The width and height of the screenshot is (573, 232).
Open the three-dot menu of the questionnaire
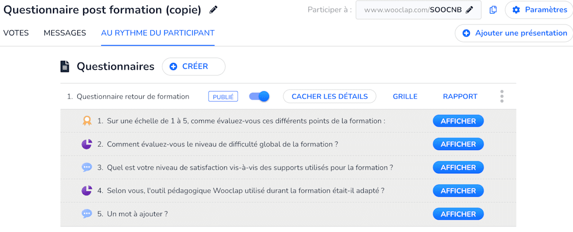point(502,96)
